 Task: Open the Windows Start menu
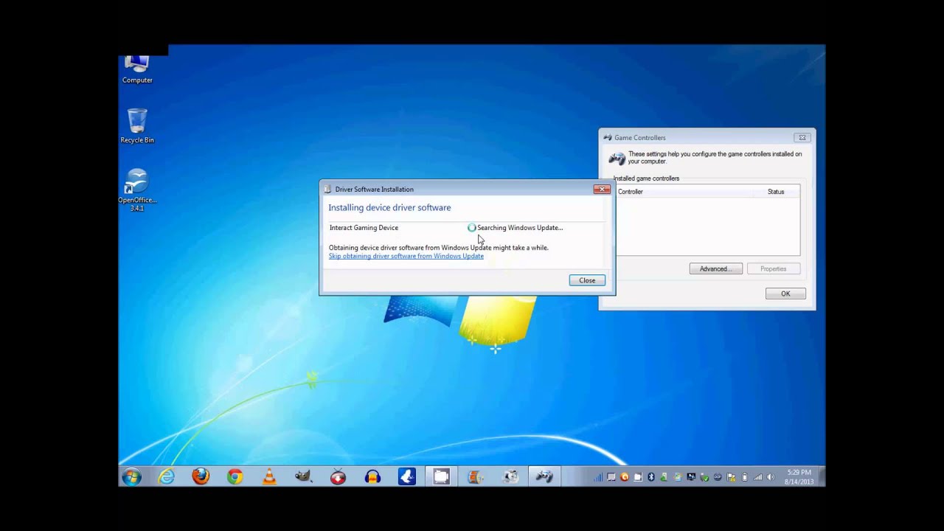click(132, 477)
